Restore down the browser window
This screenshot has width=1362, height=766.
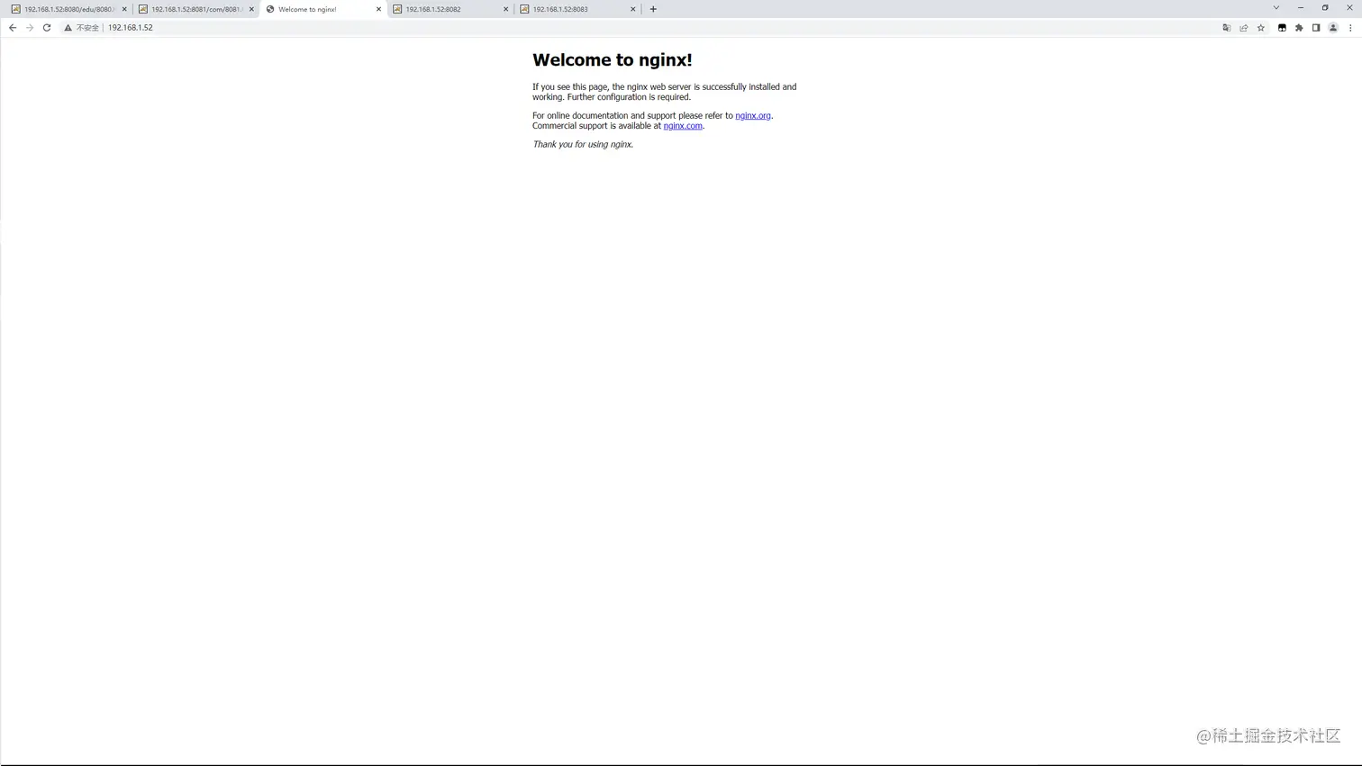(1325, 8)
